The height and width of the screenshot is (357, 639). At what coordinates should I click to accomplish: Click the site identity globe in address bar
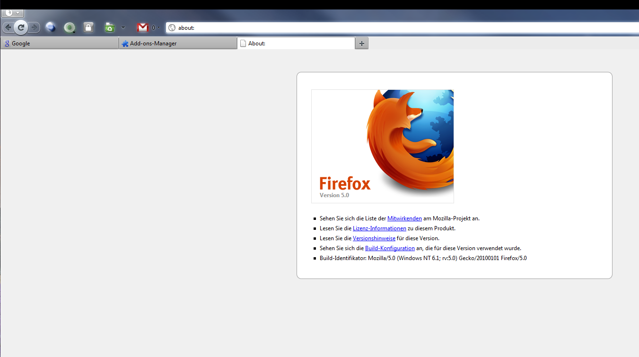coord(172,28)
